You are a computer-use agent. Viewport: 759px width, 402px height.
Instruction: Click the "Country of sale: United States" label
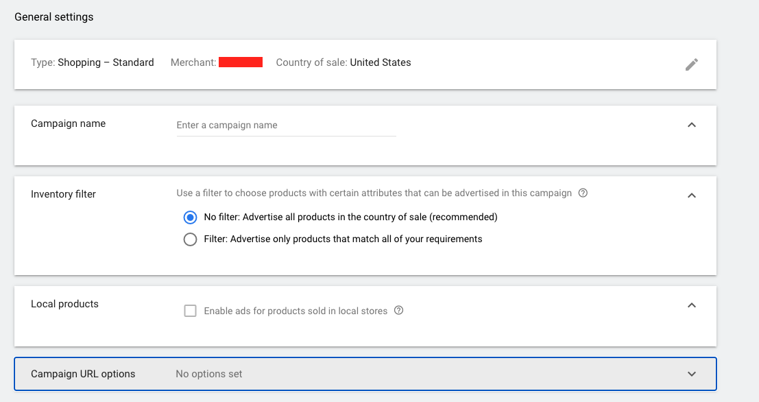(343, 62)
